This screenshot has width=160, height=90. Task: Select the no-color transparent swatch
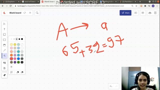pyautogui.click(x=22, y=44)
